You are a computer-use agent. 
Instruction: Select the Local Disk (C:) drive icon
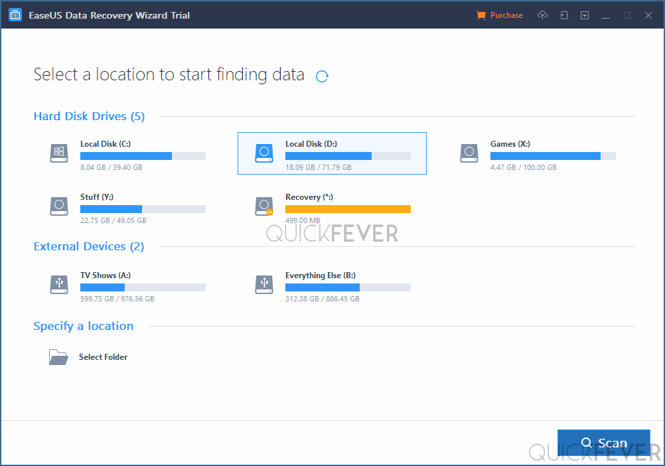click(x=59, y=153)
